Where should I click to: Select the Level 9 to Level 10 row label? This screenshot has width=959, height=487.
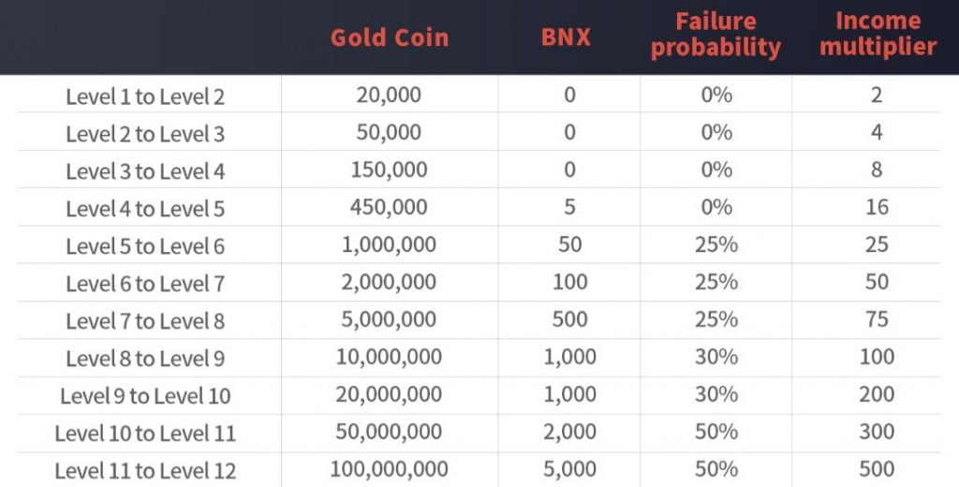click(x=145, y=396)
